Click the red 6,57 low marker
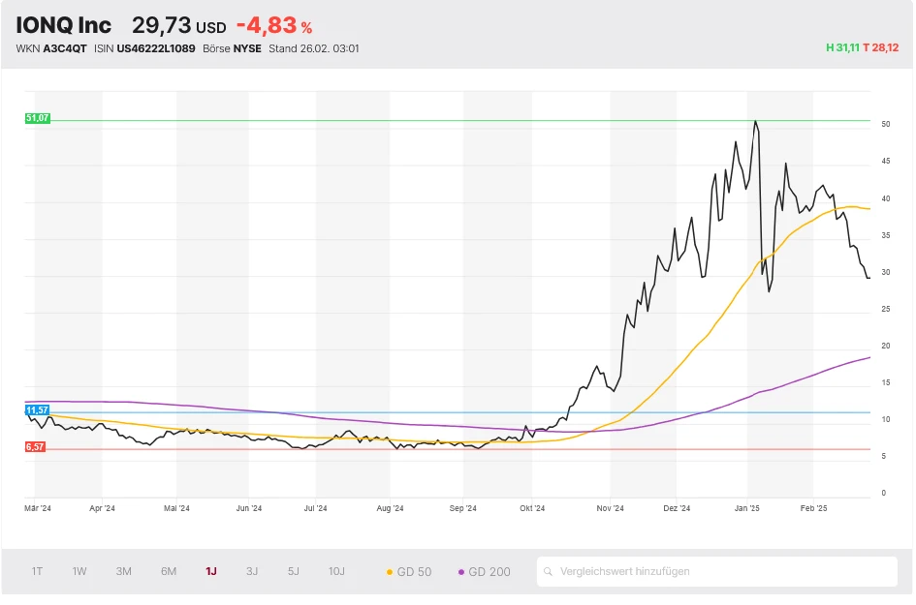 [36, 447]
